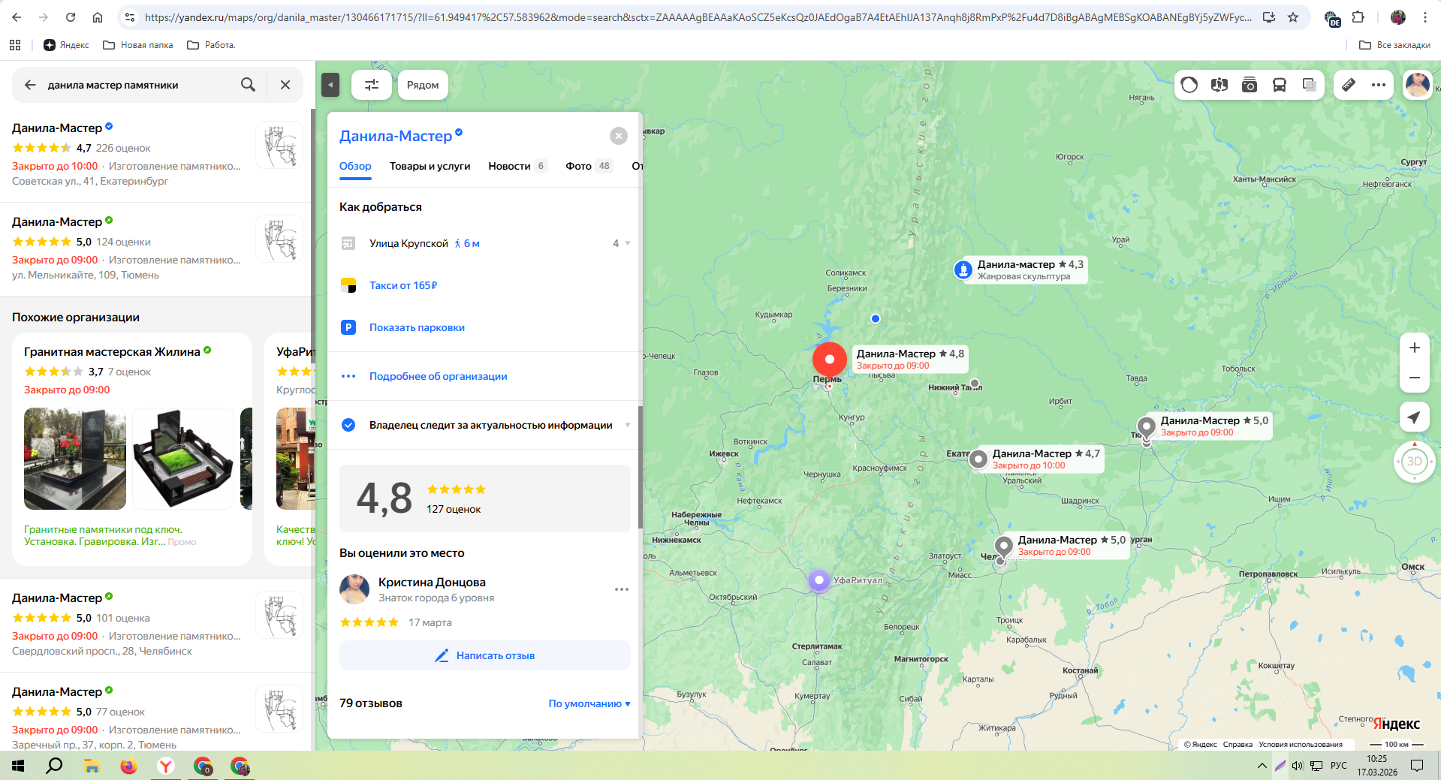Open the three-dot more tools menu on map

click(x=1379, y=85)
